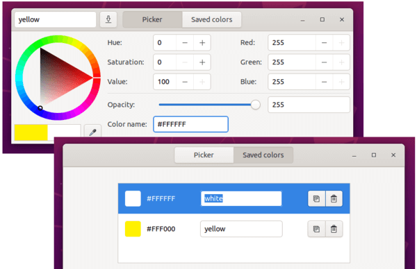This screenshot has height=269, width=417.
Task: Edit the yellow saved color name field
Action: coord(241,229)
